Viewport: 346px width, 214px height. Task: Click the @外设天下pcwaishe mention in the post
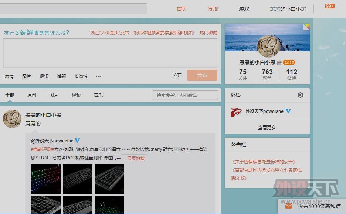coord(52,141)
